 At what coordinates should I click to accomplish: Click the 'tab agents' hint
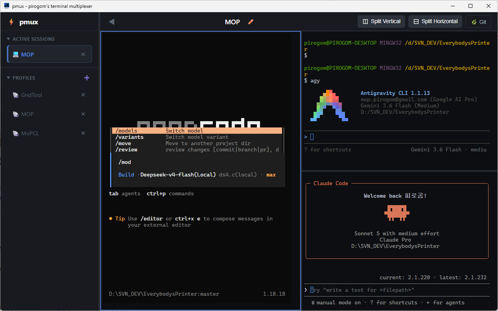pyautogui.click(x=125, y=193)
